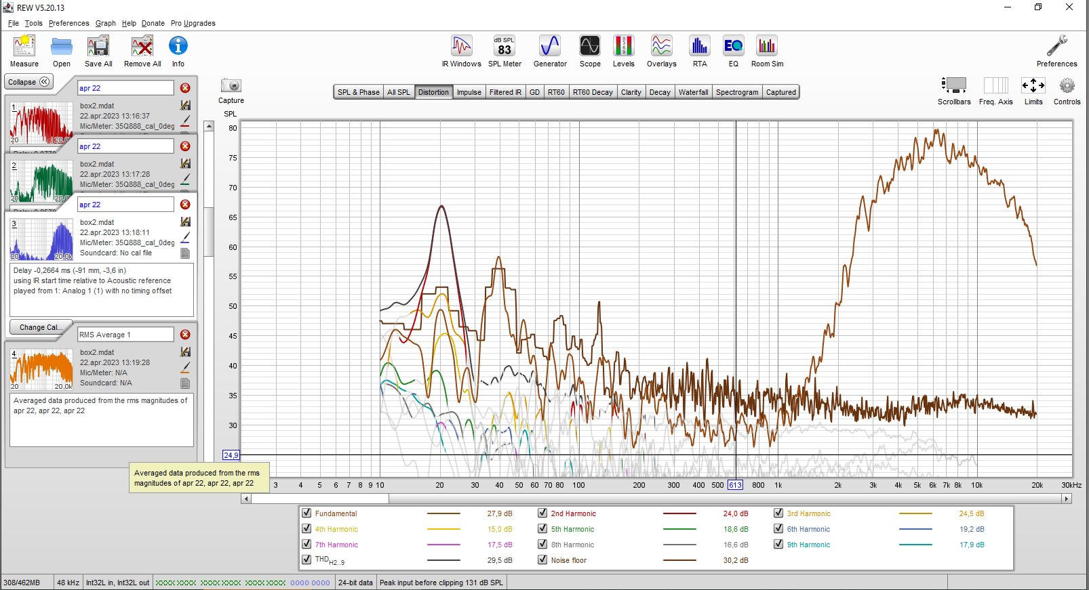Open the RT60 Decay tab
Viewport: 1089px width, 590px height.
pyautogui.click(x=593, y=92)
